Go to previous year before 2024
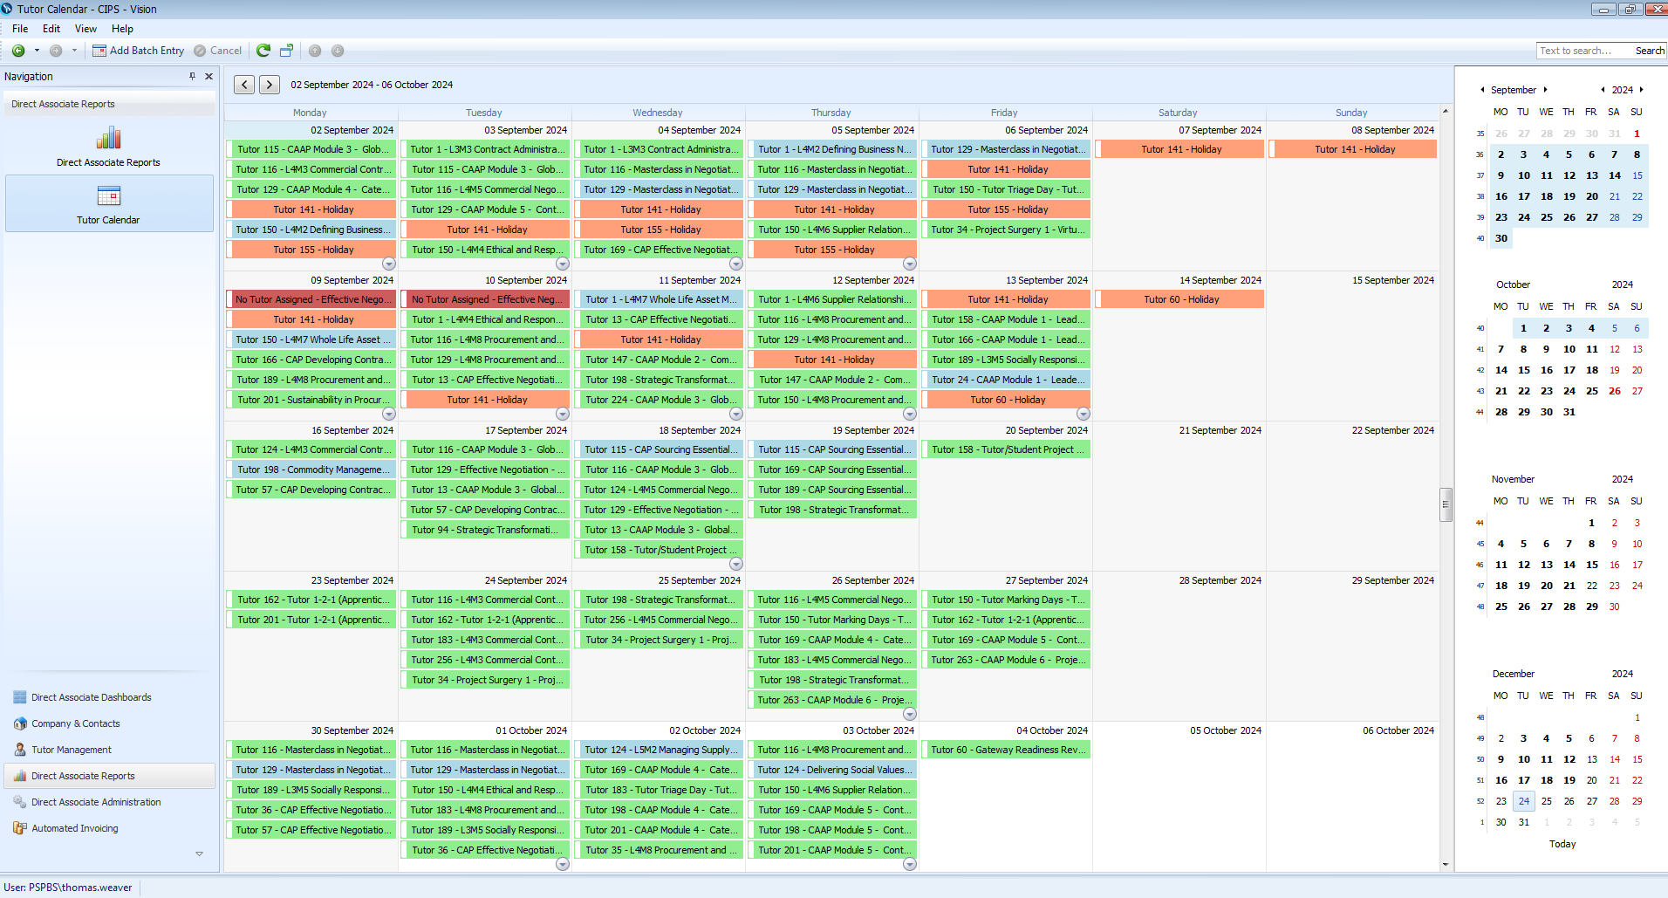 click(x=1603, y=90)
